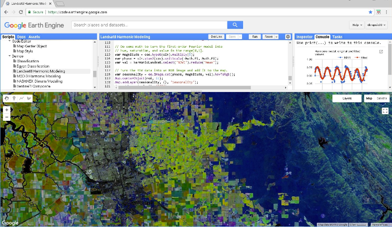The image size is (392, 227).
Task: Collapse the Code Editor folder
Action: 10,41
